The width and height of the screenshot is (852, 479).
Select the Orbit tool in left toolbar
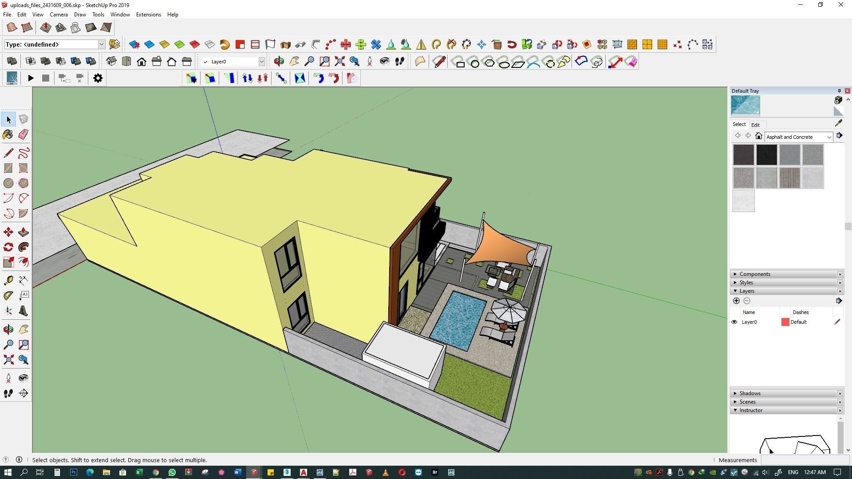(x=8, y=329)
